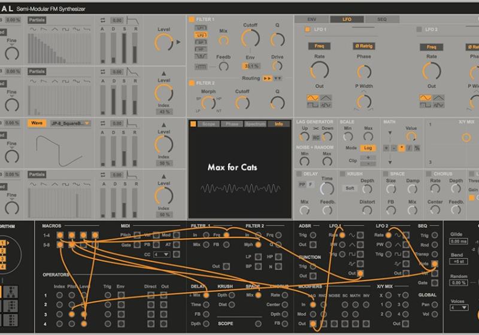Choose the triangle waveform for LFO 1
The height and width of the screenshot is (335, 479).
coord(325,97)
